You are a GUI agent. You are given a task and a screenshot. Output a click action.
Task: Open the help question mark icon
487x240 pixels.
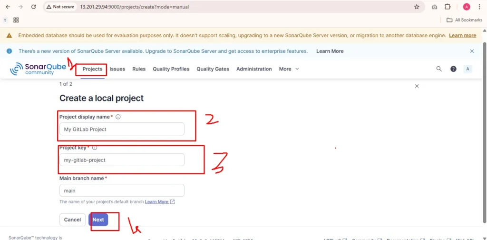tap(453, 69)
